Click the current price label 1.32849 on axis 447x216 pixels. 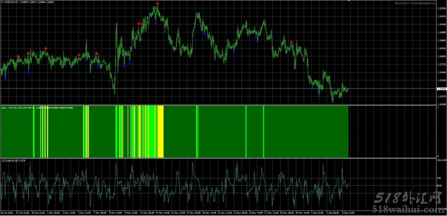pos(441,88)
